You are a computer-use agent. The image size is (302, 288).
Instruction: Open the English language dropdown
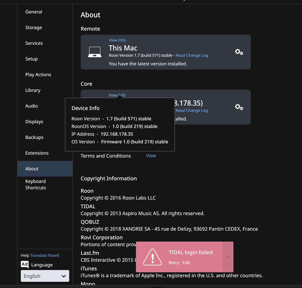point(45,276)
